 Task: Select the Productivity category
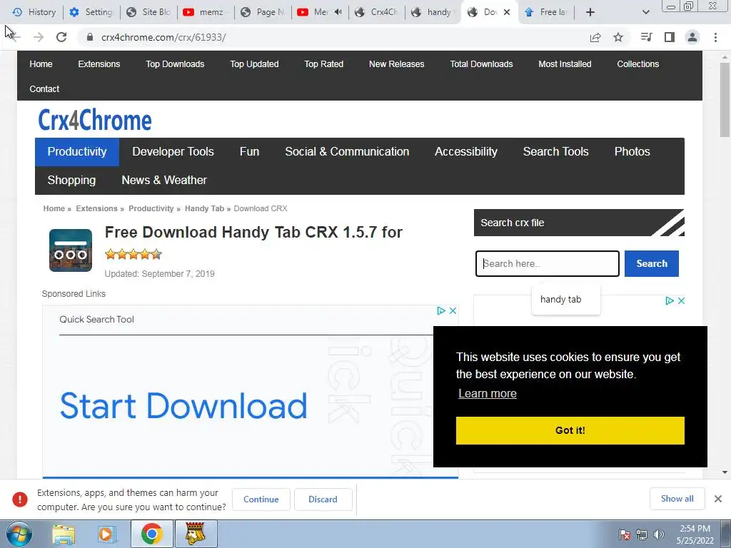tap(77, 152)
